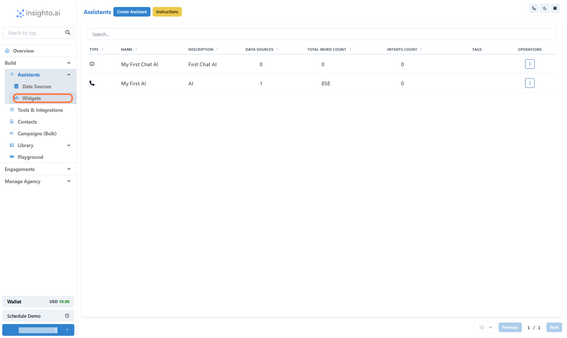Collapse the Build section chevron
Image resolution: width=567 pixels, height=338 pixels.
(69, 63)
